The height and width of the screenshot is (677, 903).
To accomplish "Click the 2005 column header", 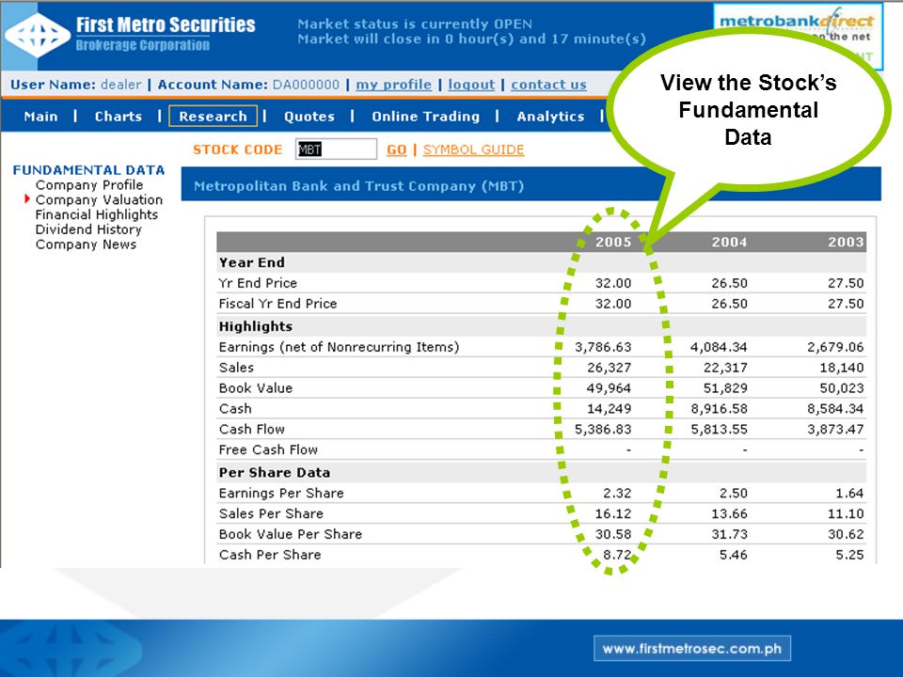I will point(613,242).
